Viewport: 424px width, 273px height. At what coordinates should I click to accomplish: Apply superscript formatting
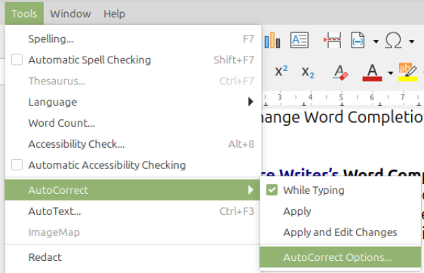point(281,72)
